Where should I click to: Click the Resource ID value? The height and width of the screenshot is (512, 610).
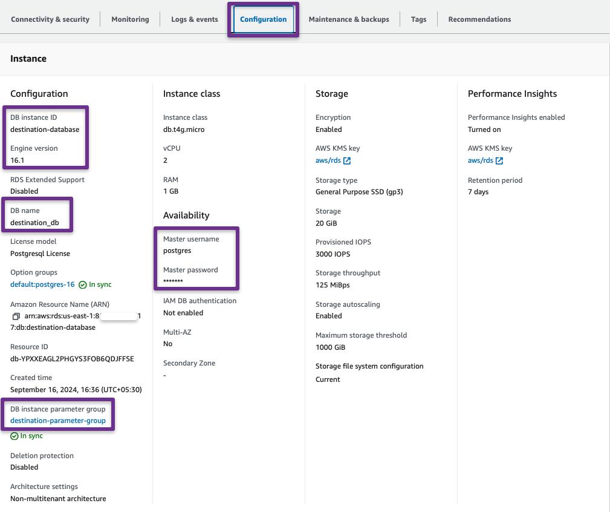[58, 358]
